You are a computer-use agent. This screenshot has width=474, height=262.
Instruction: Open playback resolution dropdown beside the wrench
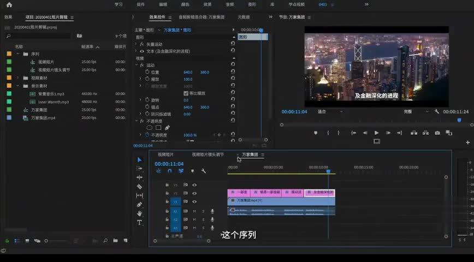(416, 111)
